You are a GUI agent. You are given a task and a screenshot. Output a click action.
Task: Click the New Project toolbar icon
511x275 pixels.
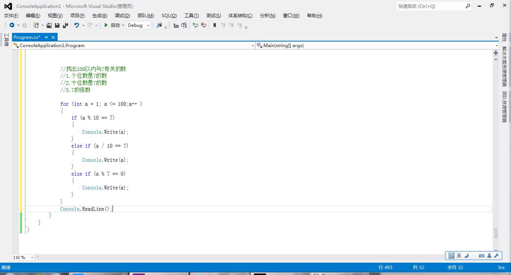pyautogui.click(x=36, y=25)
